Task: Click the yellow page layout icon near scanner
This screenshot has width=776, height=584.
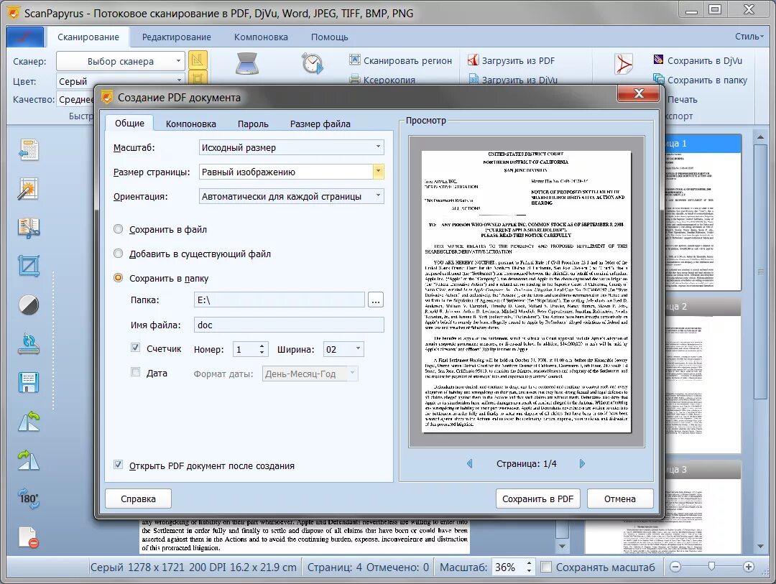Action: pyautogui.click(x=198, y=60)
